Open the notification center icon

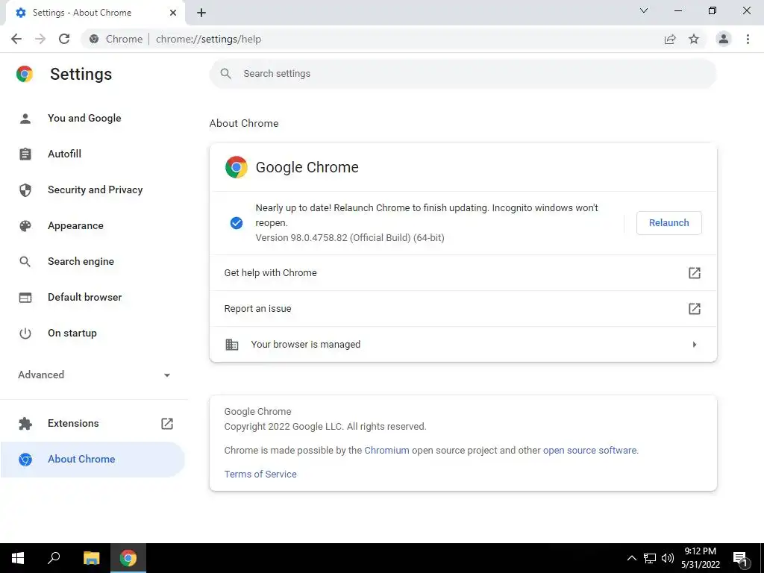740,559
